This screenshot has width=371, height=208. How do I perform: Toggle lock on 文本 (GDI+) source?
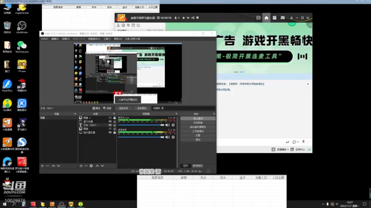(x=115, y=125)
